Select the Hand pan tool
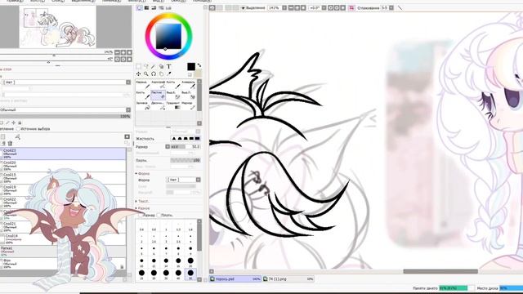 [161, 73]
